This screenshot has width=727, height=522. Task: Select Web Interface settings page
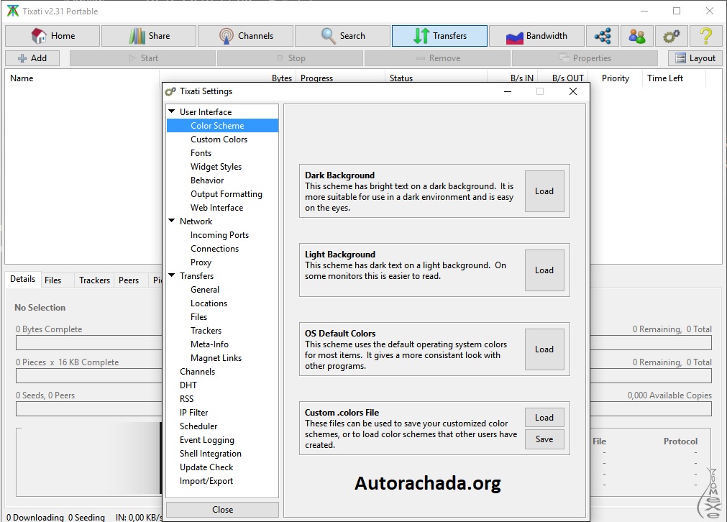[216, 208]
